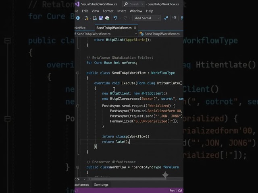Collapse the classWorkflow region outline toggle
258x193 pixels.
point(78,167)
